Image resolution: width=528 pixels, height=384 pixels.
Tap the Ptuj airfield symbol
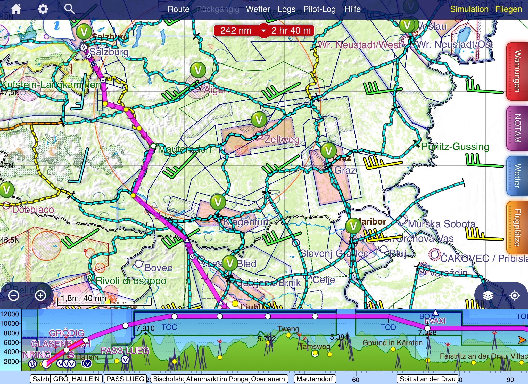click(x=384, y=250)
